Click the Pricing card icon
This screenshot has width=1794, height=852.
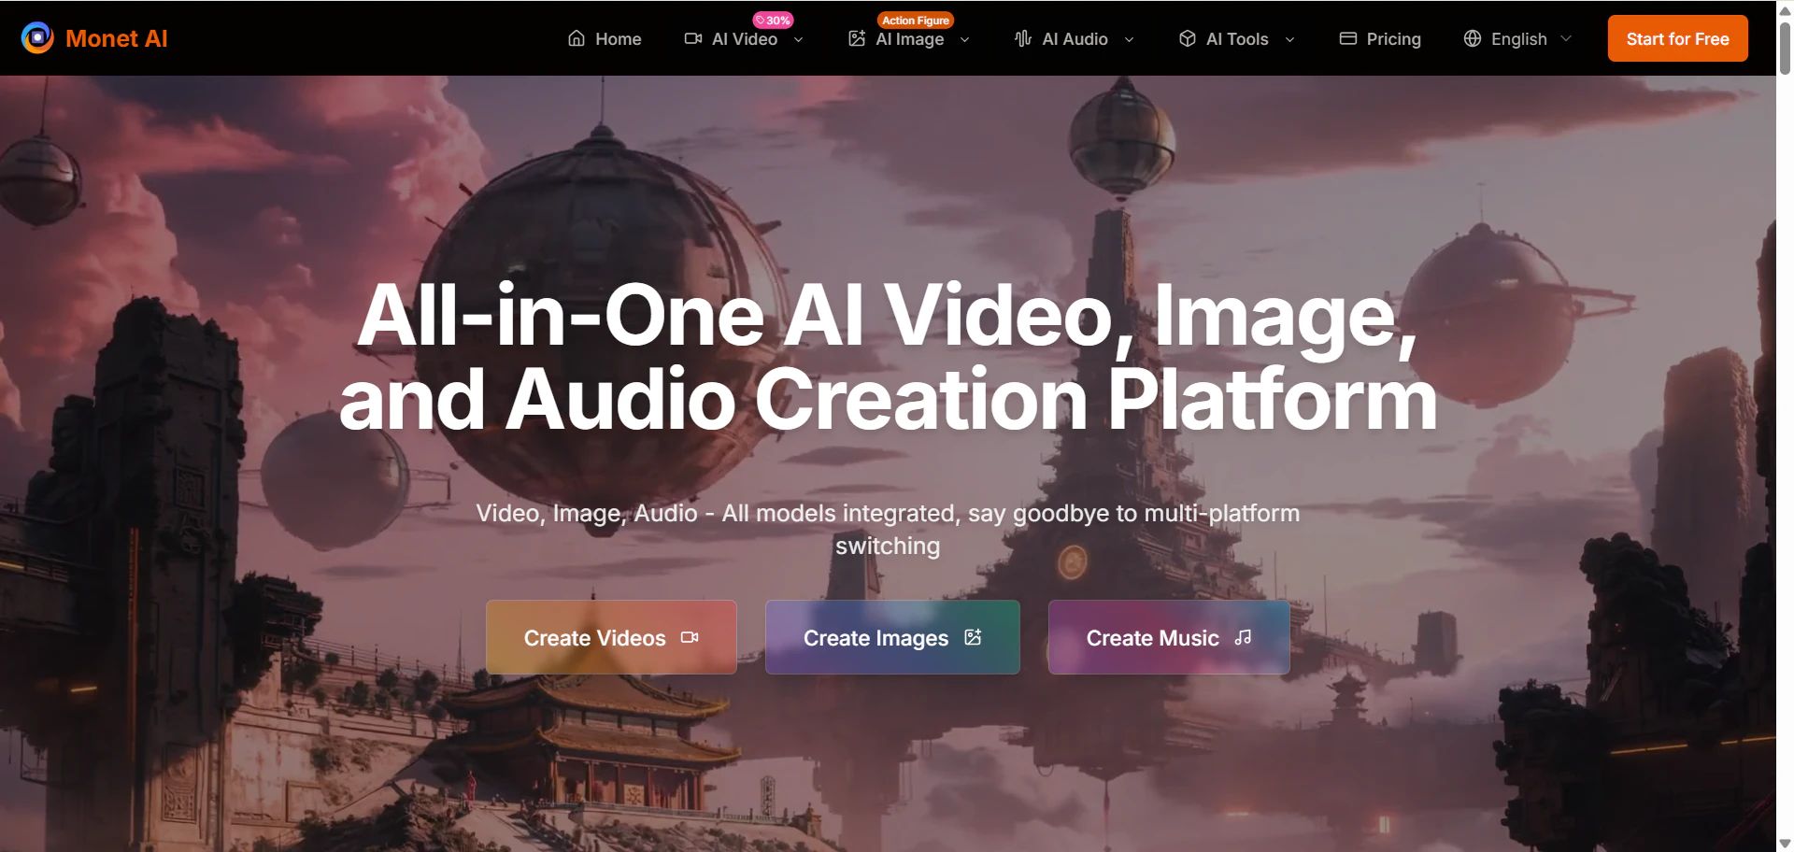(1347, 38)
